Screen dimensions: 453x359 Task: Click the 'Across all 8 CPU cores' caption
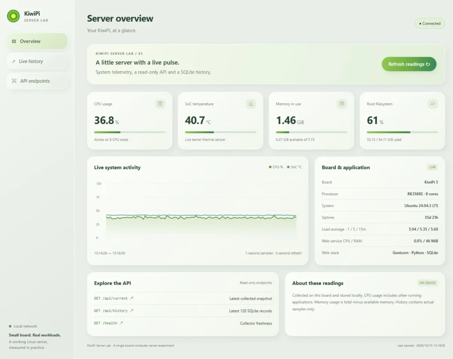(111, 139)
